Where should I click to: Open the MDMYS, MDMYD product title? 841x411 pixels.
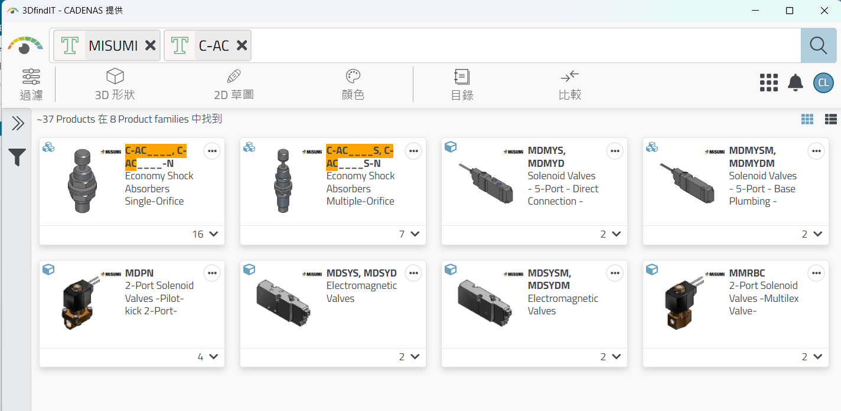(547, 157)
